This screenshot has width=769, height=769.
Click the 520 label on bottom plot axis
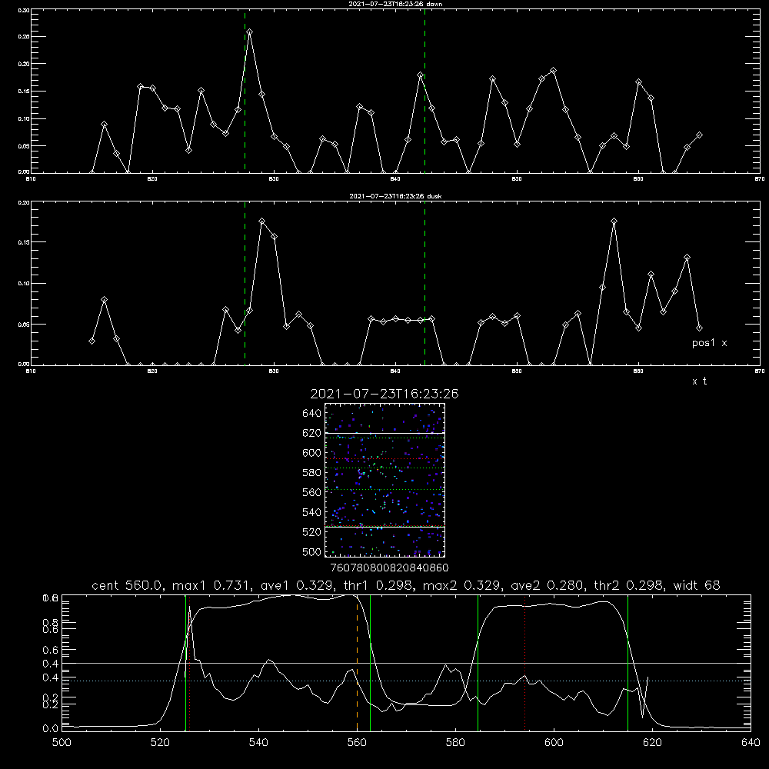coord(160,743)
